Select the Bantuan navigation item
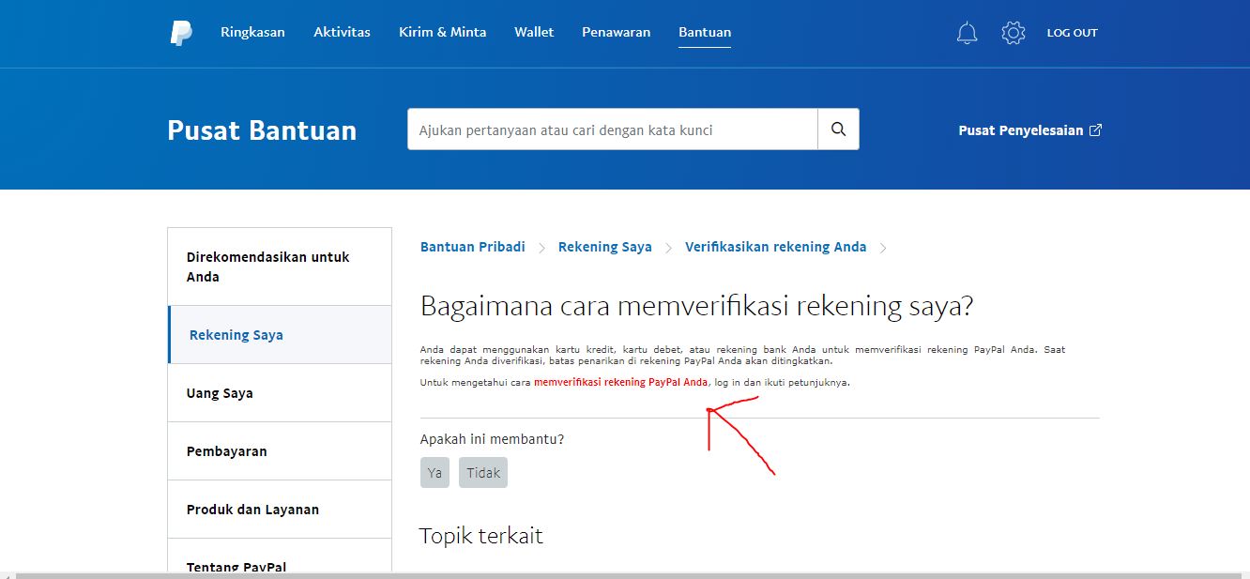 click(x=705, y=32)
